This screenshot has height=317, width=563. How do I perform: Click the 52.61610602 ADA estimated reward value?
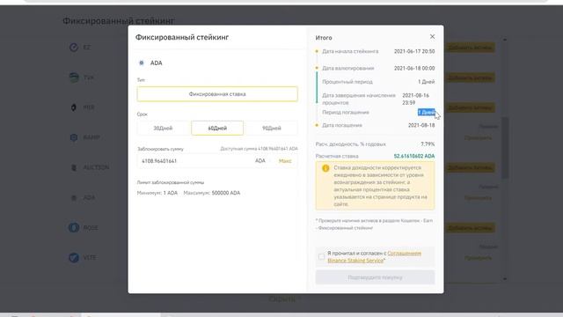point(414,156)
